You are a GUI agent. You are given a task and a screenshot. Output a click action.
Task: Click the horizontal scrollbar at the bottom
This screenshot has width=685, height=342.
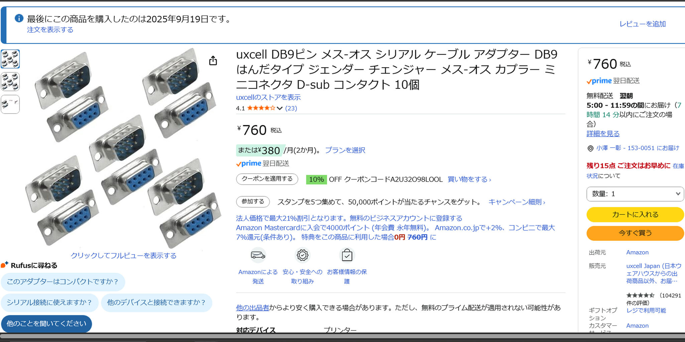pyautogui.click(x=342, y=337)
